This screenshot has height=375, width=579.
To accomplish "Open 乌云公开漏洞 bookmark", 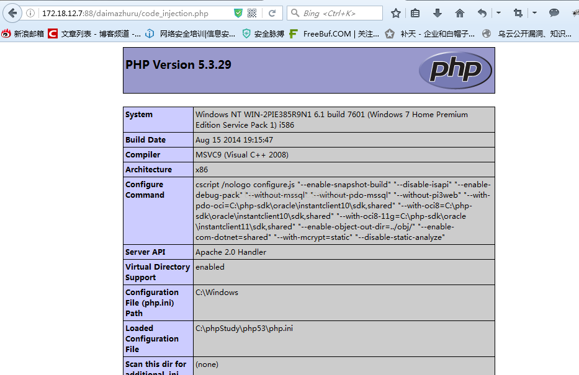I will [527, 34].
